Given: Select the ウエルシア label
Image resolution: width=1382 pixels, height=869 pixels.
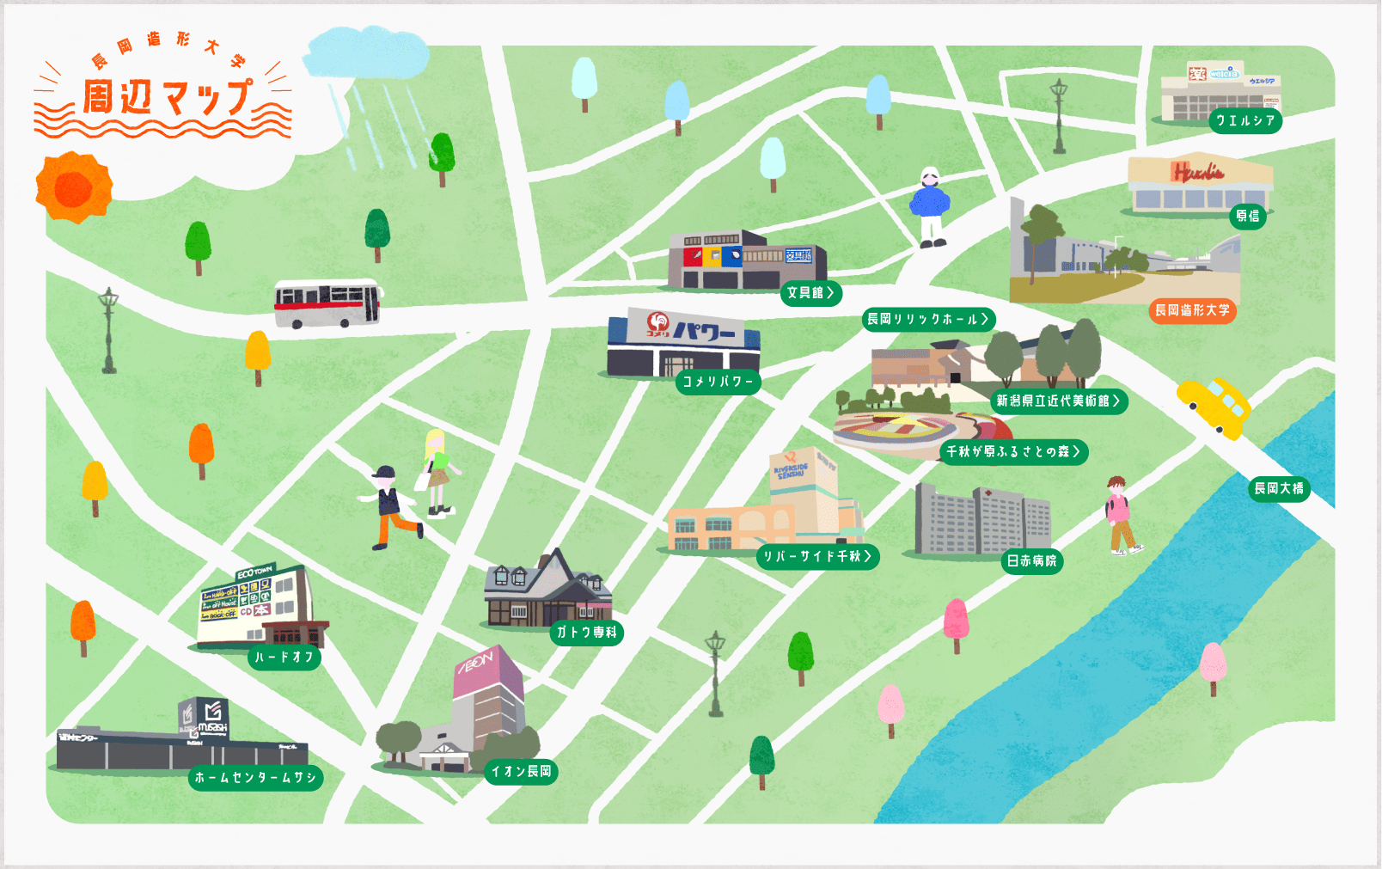Looking at the screenshot, I should click(1245, 121).
